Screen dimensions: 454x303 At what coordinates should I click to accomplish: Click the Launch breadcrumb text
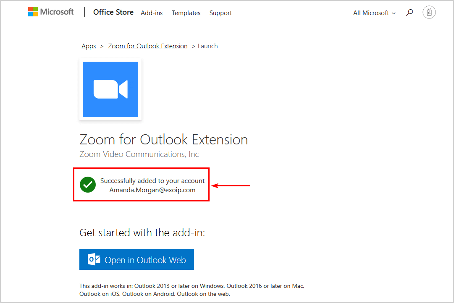click(x=208, y=46)
